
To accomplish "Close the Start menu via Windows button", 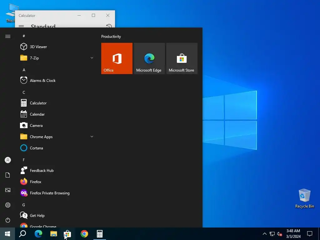I will tap(7, 234).
